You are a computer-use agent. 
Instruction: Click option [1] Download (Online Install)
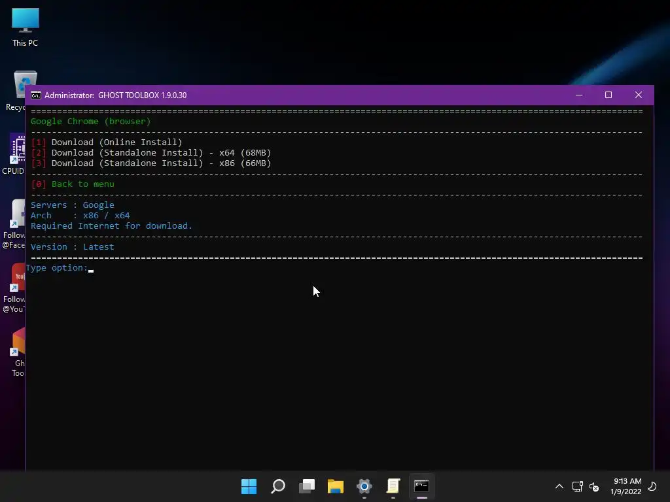(x=107, y=142)
